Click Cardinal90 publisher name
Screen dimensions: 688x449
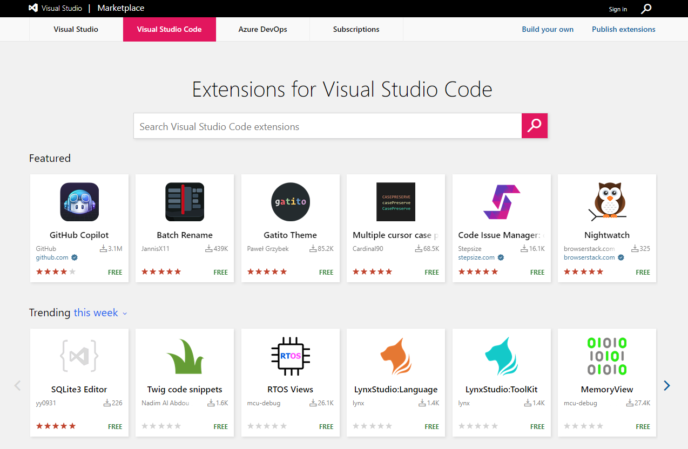pyautogui.click(x=368, y=249)
